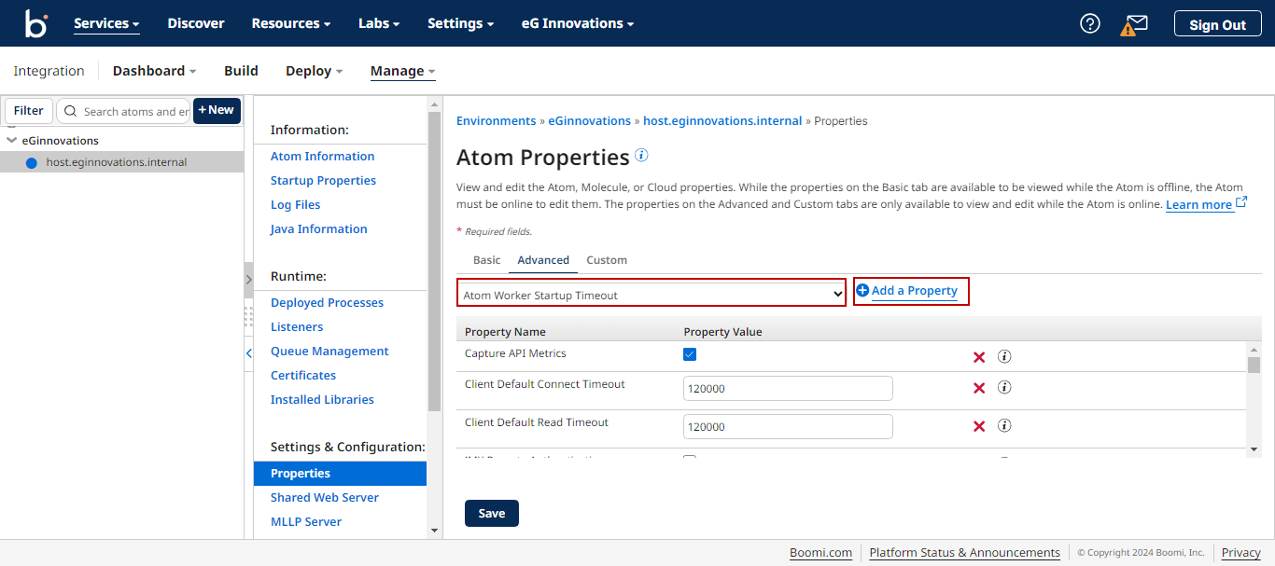Open Certificates in the sidebar

(303, 376)
